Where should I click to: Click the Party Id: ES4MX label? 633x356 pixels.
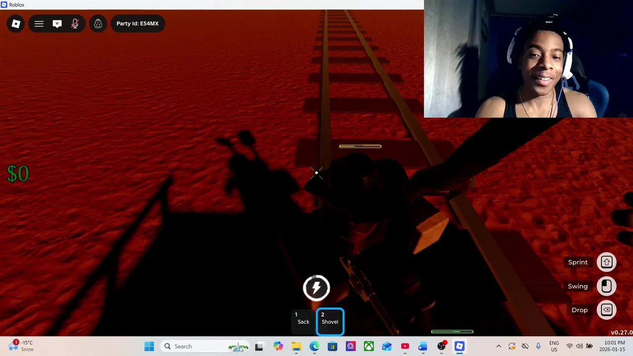point(137,24)
